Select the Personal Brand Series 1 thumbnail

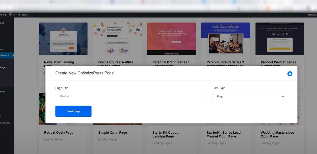[x=172, y=38]
